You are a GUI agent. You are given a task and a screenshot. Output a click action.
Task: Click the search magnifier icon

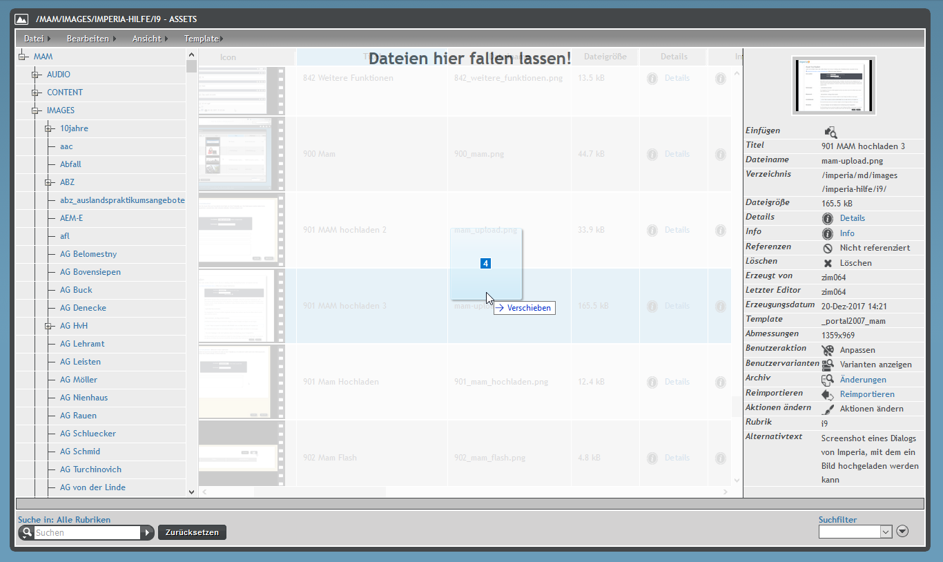click(27, 532)
